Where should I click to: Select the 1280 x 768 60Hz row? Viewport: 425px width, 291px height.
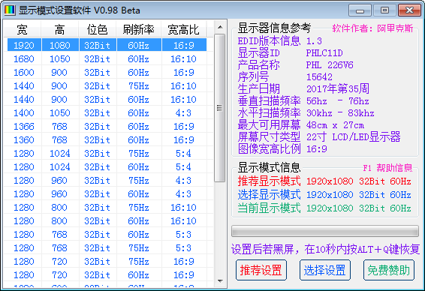(107, 235)
